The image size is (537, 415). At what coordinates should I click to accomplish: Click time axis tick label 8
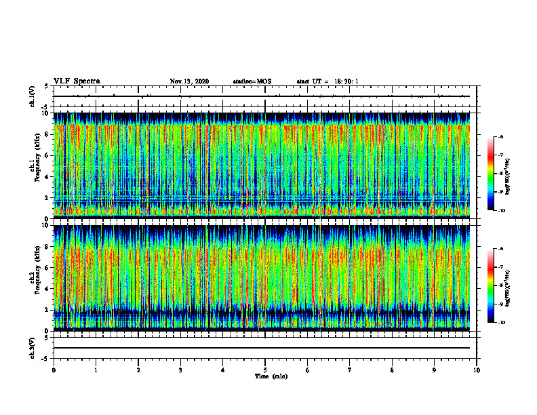tap(392, 370)
